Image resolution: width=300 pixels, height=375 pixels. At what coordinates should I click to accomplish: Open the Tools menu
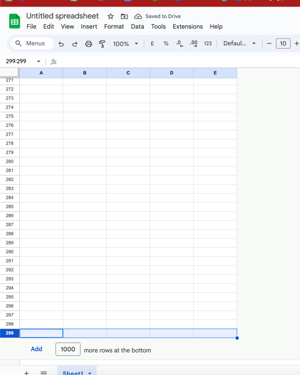click(158, 26)
